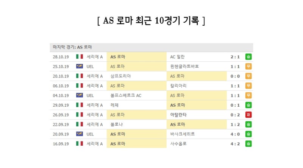Image resolution: width=303 pixels, height=168 pixels.
Task: Open 사수올로 opponent link
Action: tap(178, 144)
